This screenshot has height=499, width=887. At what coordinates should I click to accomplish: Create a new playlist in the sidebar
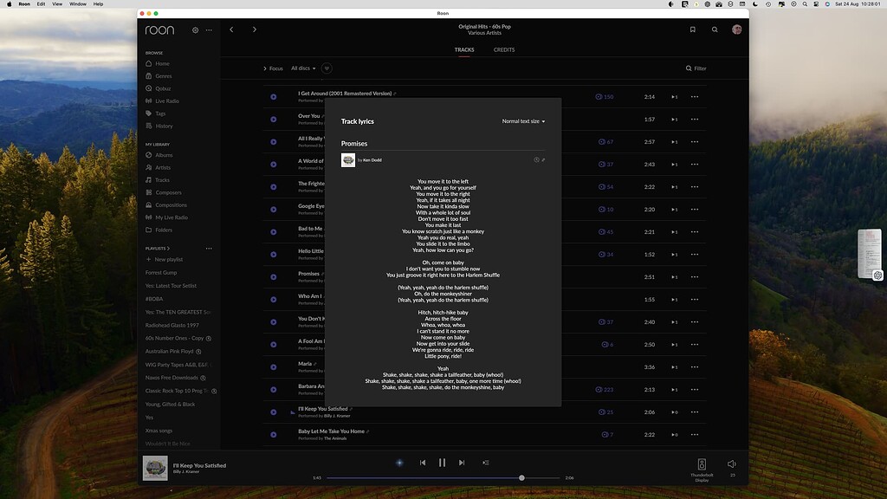168,259
